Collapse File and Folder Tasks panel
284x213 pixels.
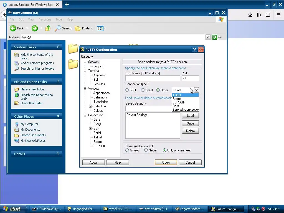point(58,82)
